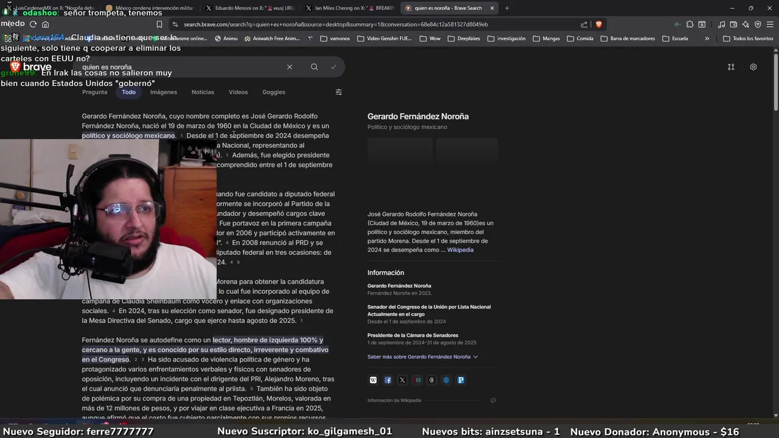Show more bookmarks with the chevron

pyautogui.click(x=707, y=38)
